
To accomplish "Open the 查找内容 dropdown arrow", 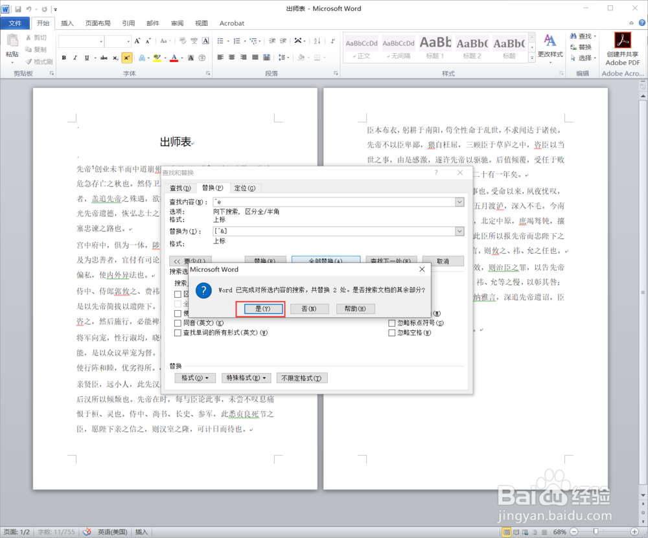I will pyautogui.click(x=459, y=201).
